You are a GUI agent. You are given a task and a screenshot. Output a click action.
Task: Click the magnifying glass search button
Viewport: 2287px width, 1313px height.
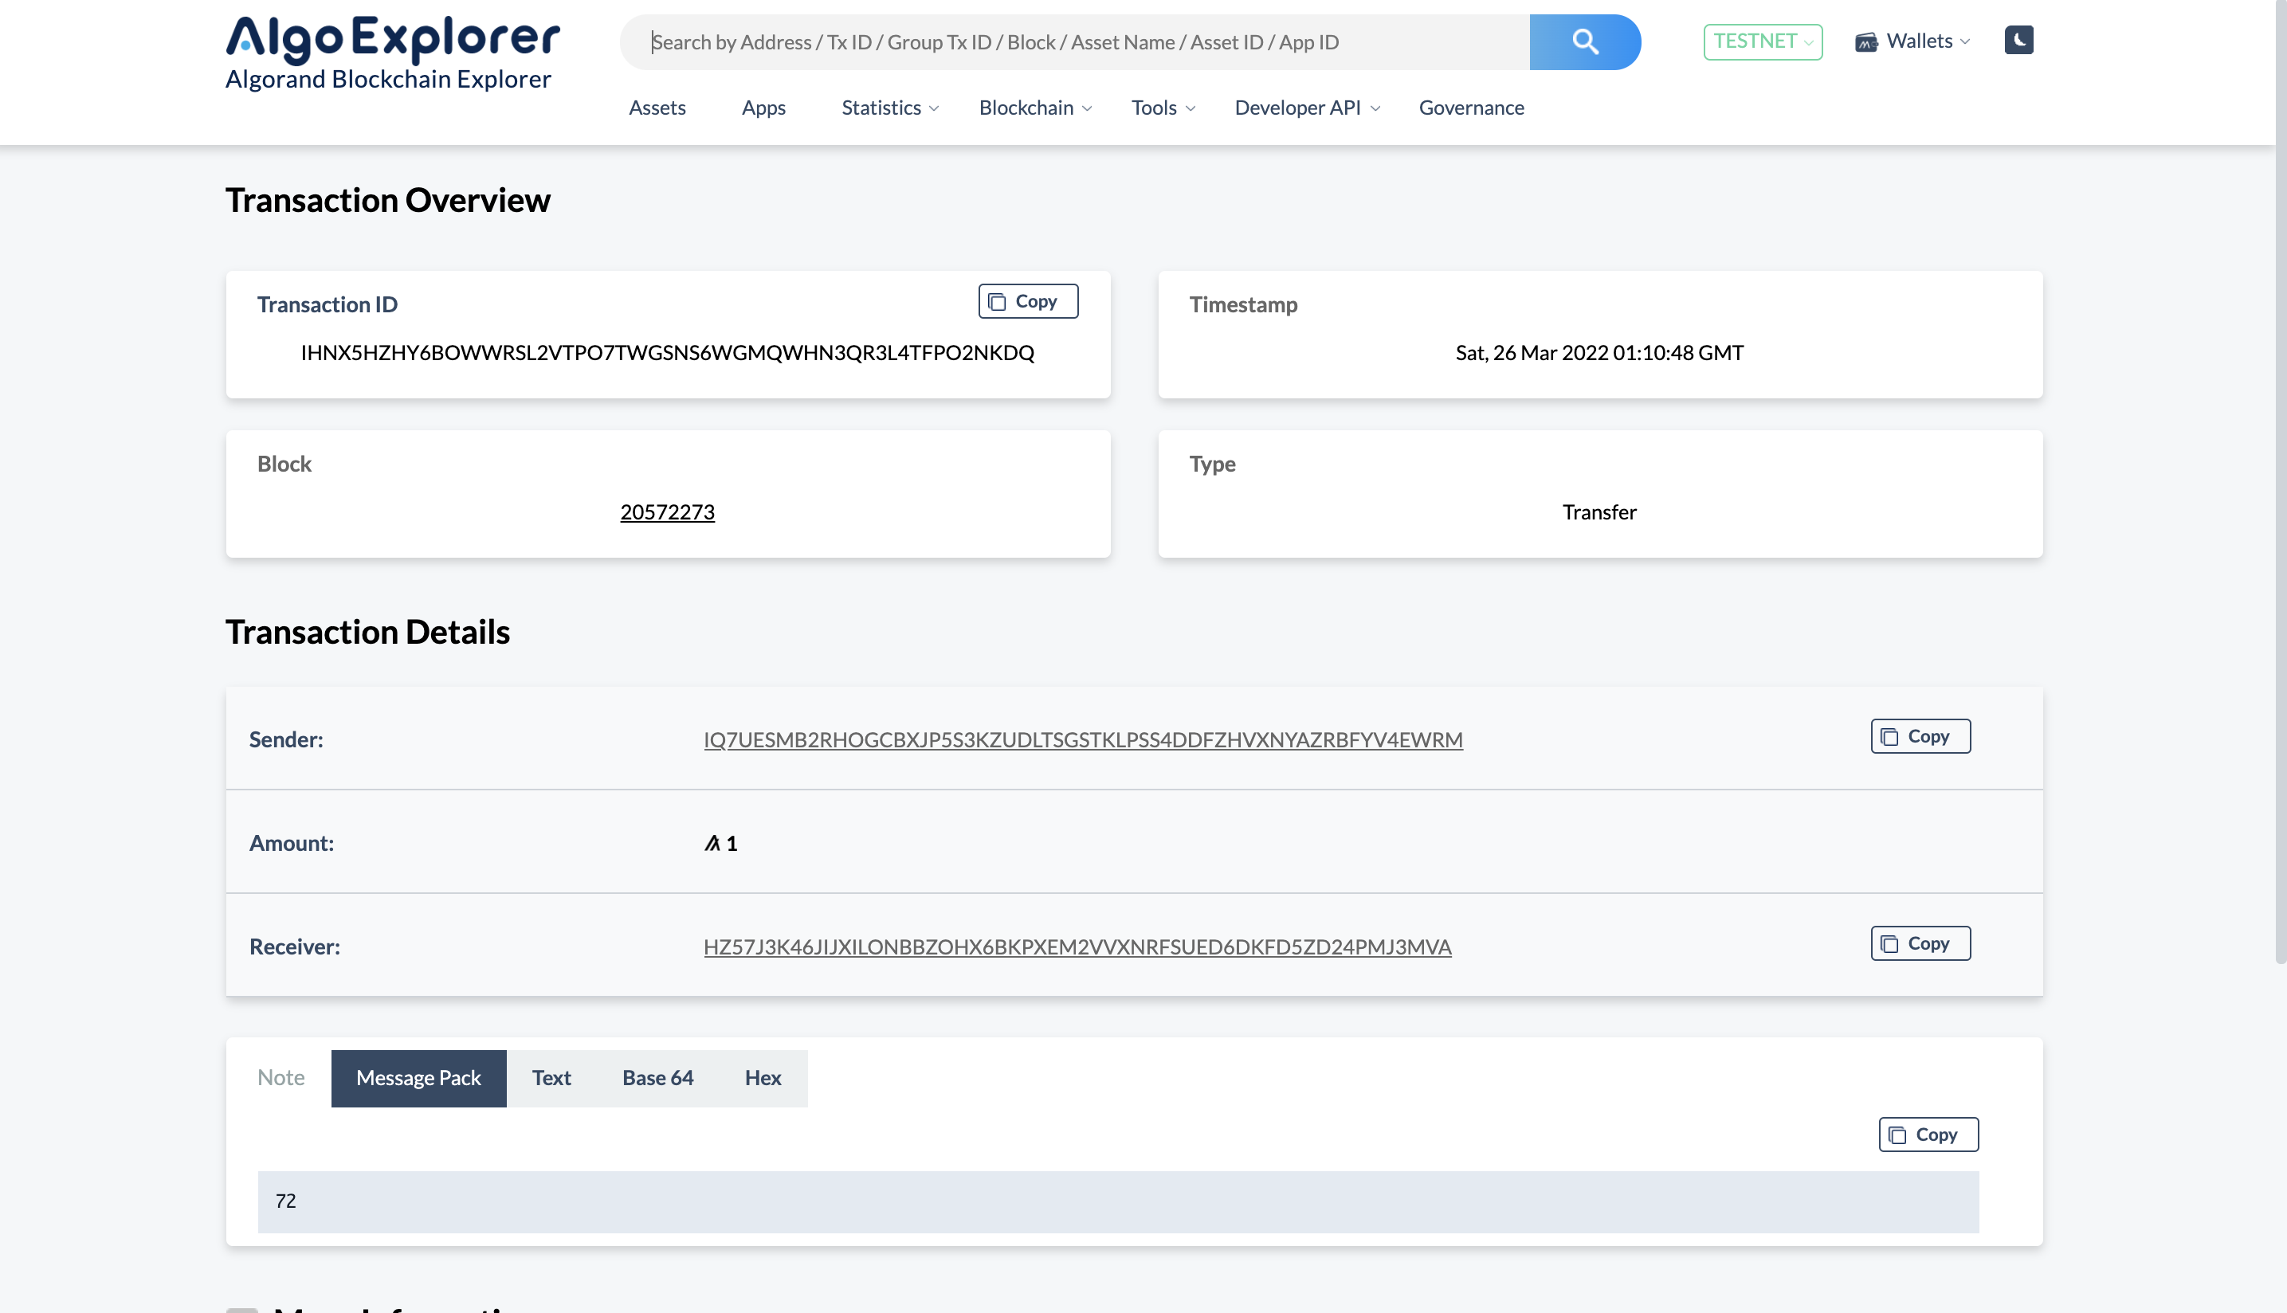coord(1584,41)
